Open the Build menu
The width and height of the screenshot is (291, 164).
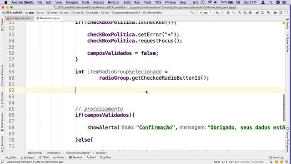click(x=127, y=2)
